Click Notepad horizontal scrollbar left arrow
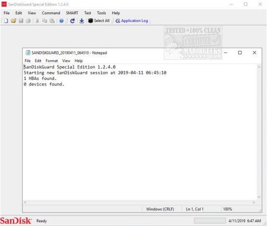This screenshot has width=267, height=226. [25, 202]
